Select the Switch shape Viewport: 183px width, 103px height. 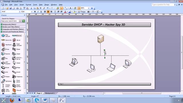pos(16,72)
